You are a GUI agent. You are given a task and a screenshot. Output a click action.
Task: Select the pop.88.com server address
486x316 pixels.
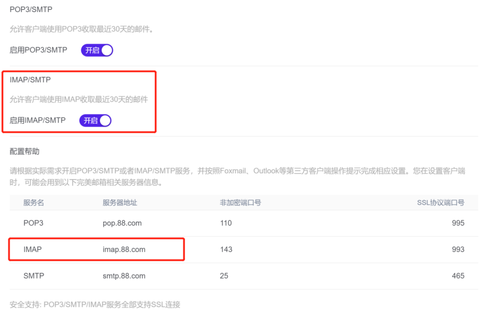[x=122, y=223]
